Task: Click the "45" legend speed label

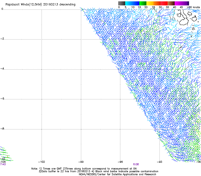Action: (x=181, y=7)
